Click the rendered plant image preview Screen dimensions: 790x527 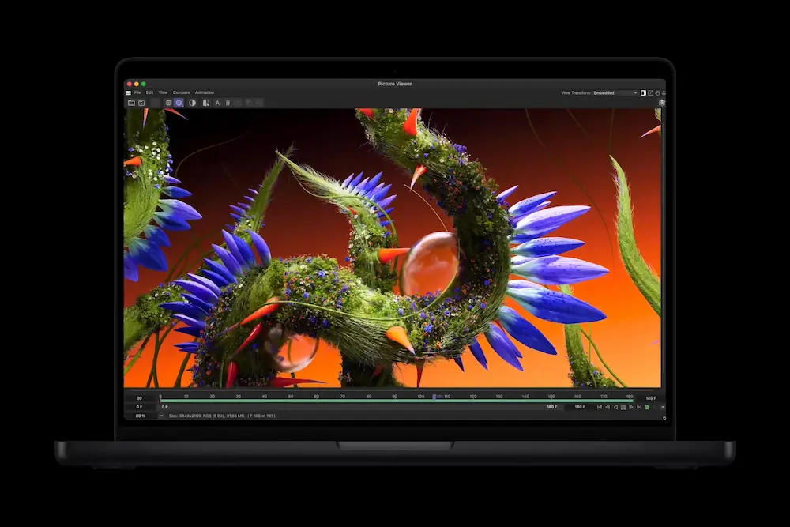pyautogui.click(x=393, y=248)
